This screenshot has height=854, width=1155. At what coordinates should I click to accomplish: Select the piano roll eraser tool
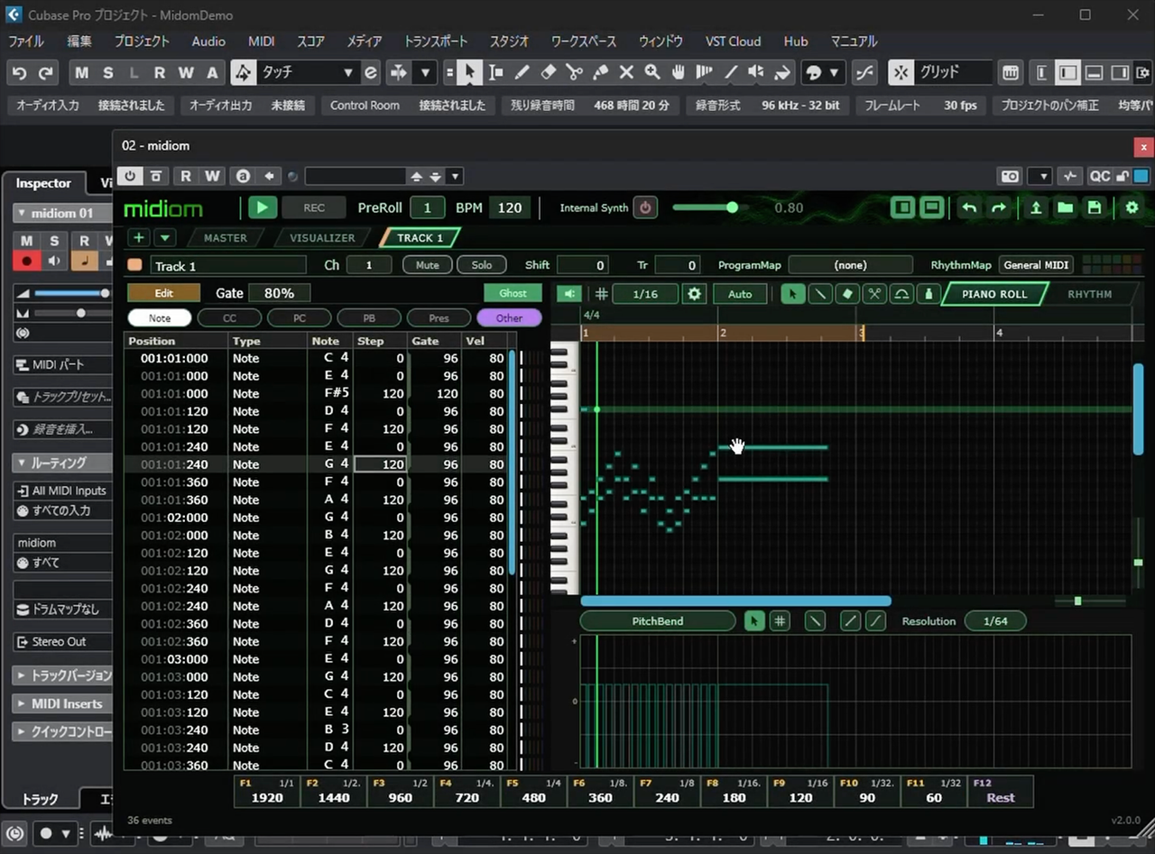click(x=847, y=294)
